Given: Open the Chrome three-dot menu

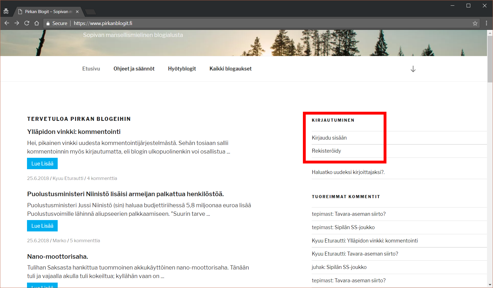Looking at the screenshot, I should [x=486, y=23].
